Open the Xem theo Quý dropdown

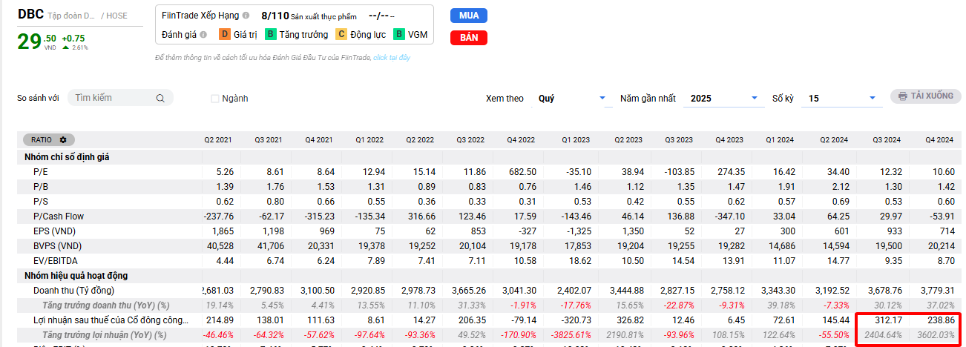tap(570, 99)
